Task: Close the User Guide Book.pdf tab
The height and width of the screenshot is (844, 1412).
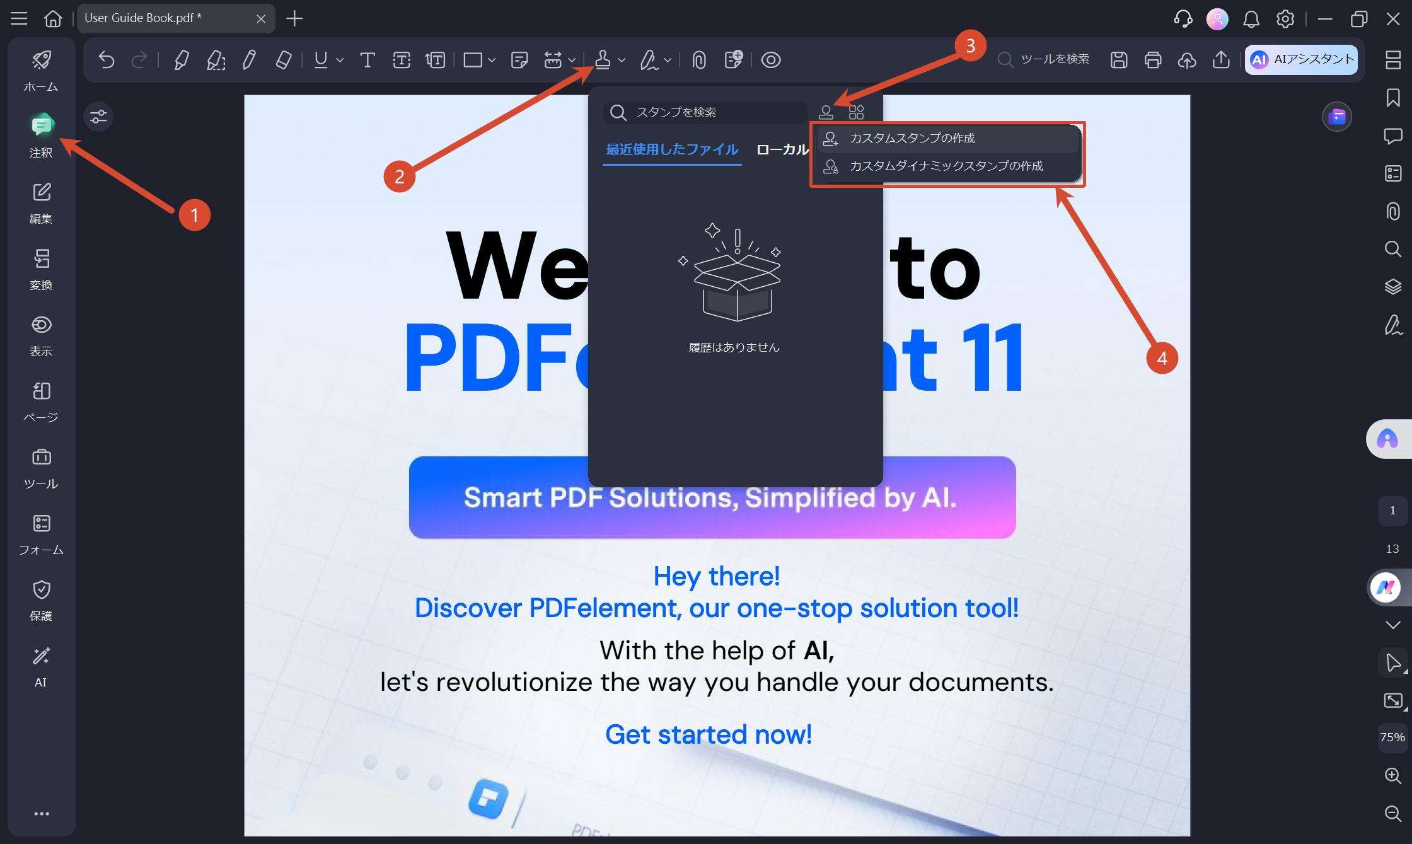Action: coord(261,19)
